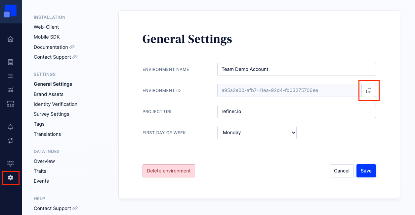Click the home icon in sidebar

(x=11, y=39)
